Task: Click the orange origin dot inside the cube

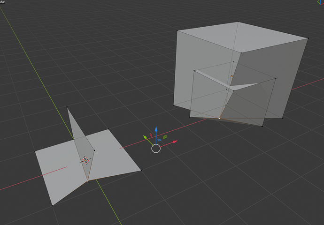Action: (231, 76)
